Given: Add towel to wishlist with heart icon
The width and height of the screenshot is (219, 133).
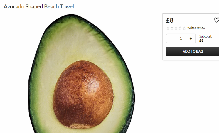Looking at the screenshot, I should click(216, 20).
